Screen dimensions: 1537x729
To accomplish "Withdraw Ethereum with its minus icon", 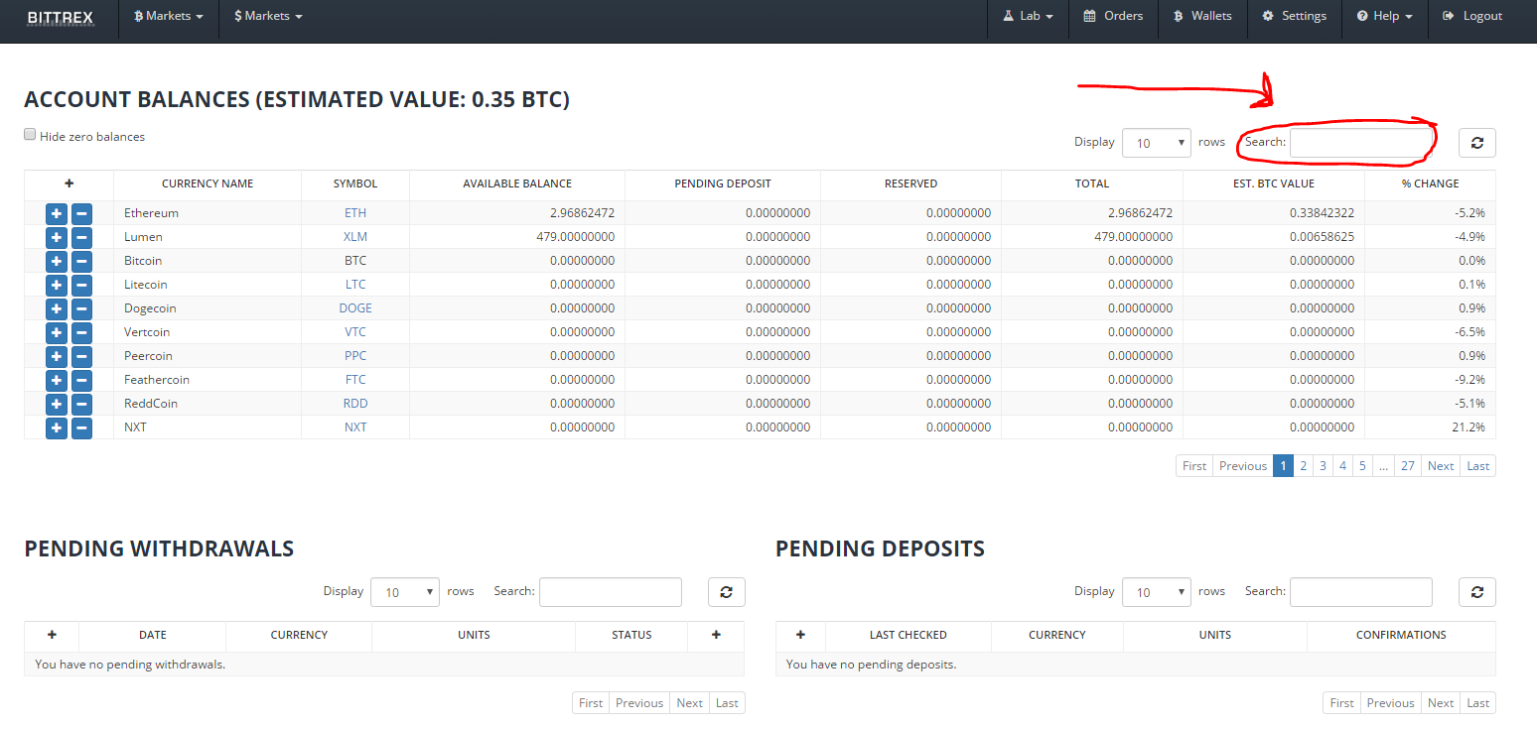I will tap(81, 213).
